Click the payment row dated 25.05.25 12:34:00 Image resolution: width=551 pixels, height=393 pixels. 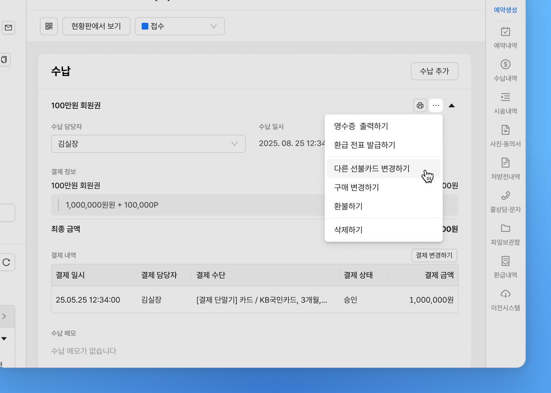click(254, 300)
